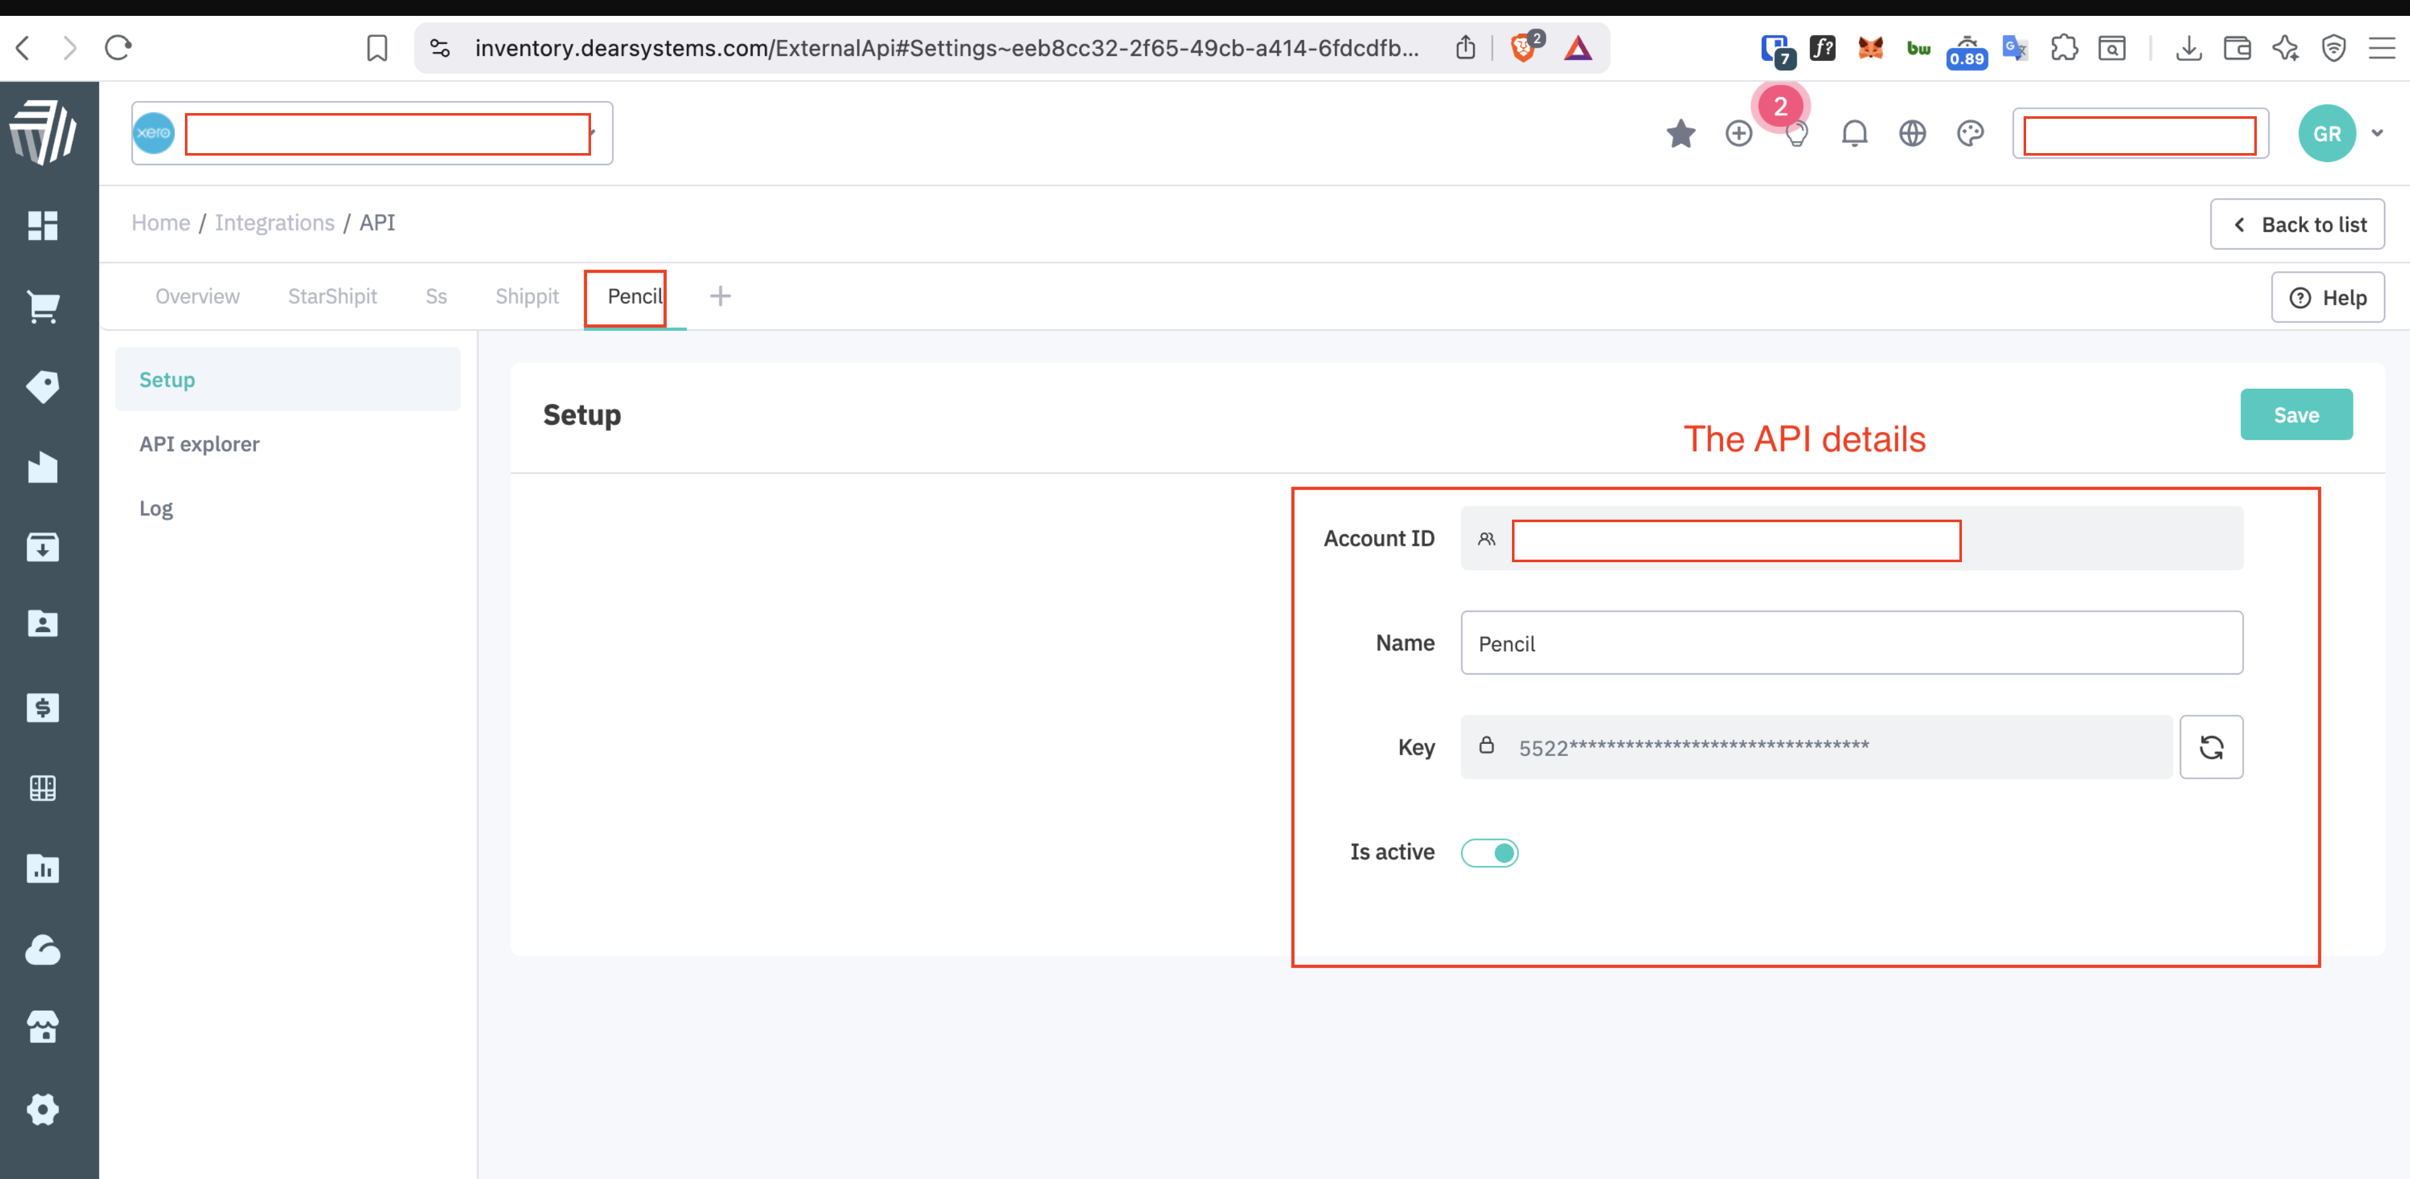The width and height of the screenshot is (2410, 1179).
Task: Add a new API tab with plus
Action: [719, 297]
